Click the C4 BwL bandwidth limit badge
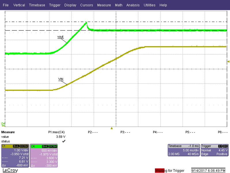 point(45,146)
